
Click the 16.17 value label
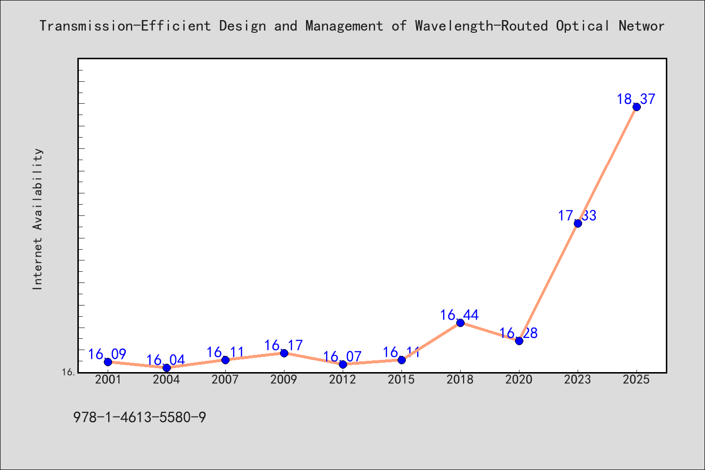[283, 346]
